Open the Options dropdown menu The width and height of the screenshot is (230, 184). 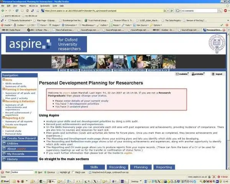156,25
